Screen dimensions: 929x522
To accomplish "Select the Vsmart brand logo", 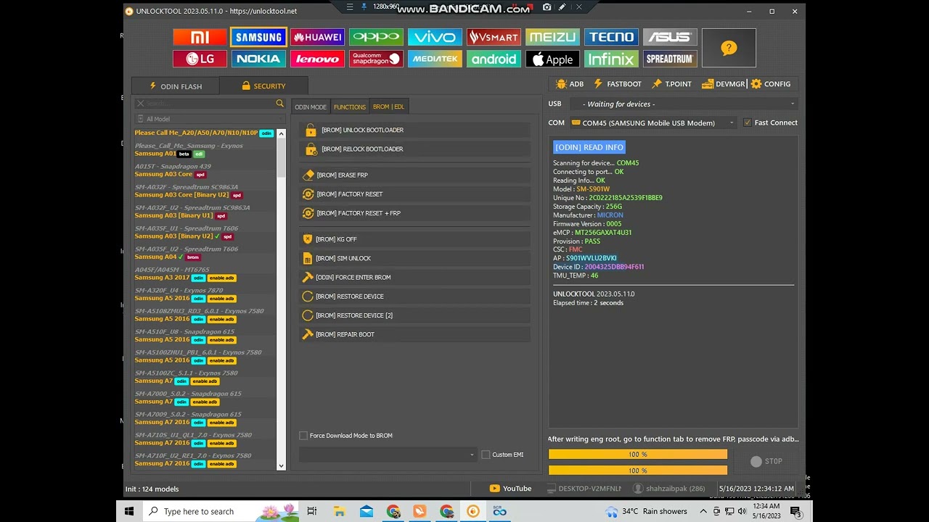I will tap(494, 37).
